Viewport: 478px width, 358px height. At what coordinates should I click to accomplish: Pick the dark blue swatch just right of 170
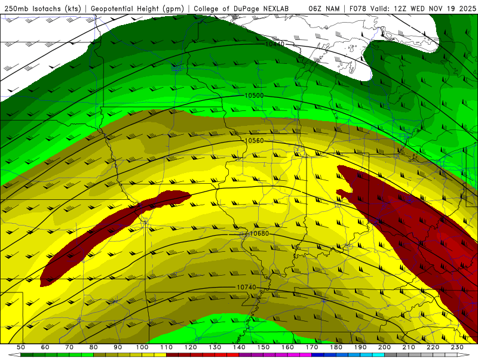pos(318,354)
